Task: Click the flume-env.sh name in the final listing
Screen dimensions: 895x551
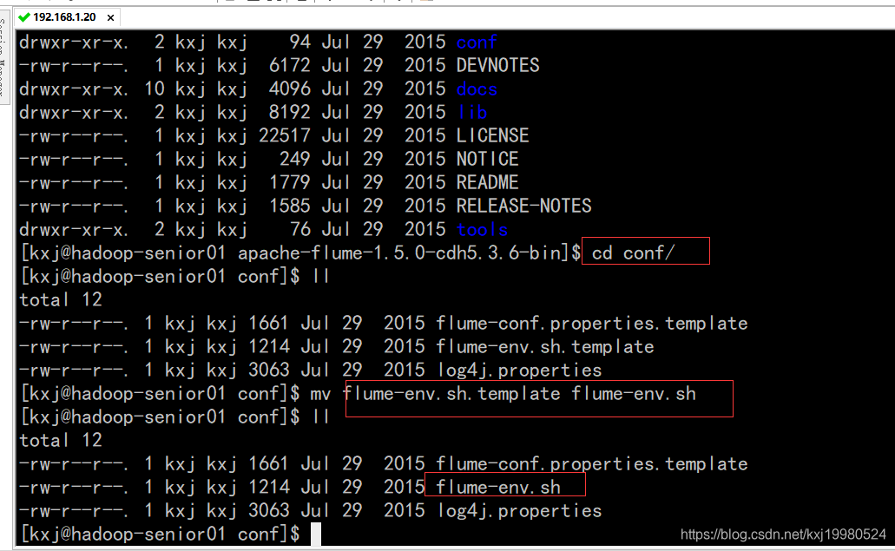Action: click(498, 488)
